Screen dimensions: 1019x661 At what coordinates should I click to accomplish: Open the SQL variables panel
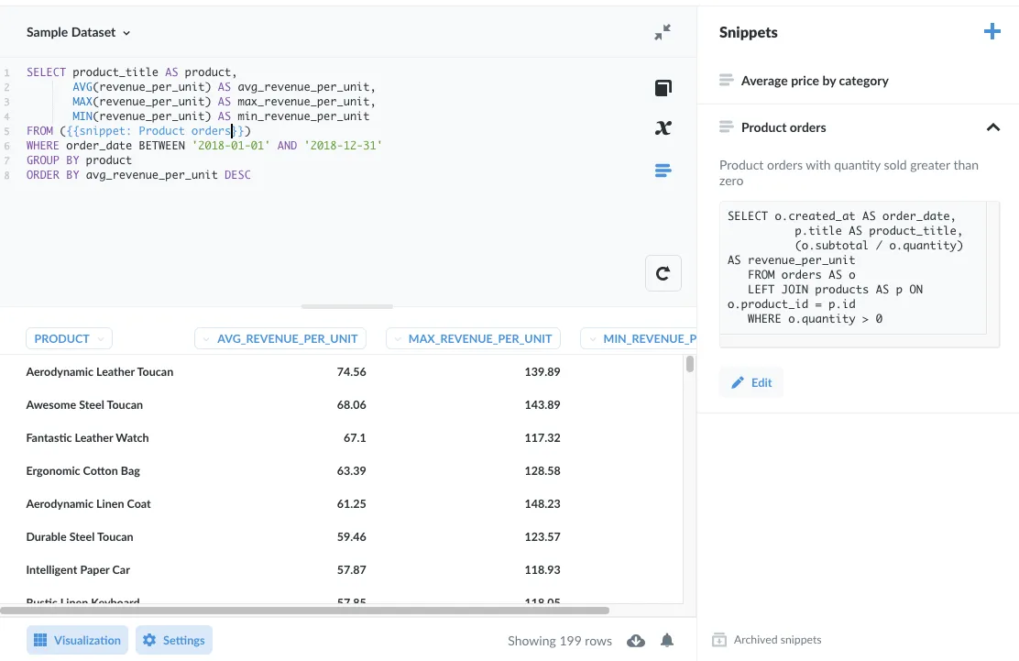click(x=663, y=127)
